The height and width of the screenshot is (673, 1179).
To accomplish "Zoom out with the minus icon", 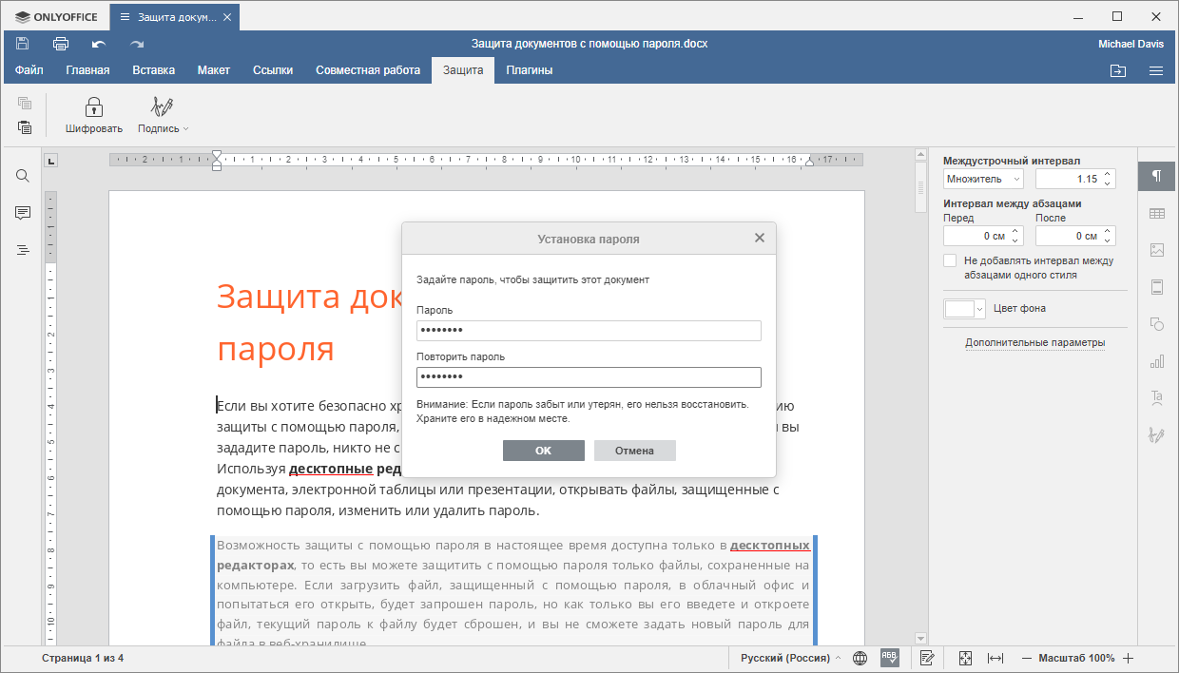I will [x=1027, y=658].
